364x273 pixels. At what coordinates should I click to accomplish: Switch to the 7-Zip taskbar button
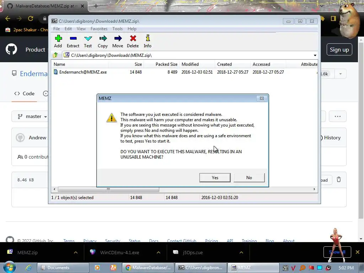coord(200,268)
